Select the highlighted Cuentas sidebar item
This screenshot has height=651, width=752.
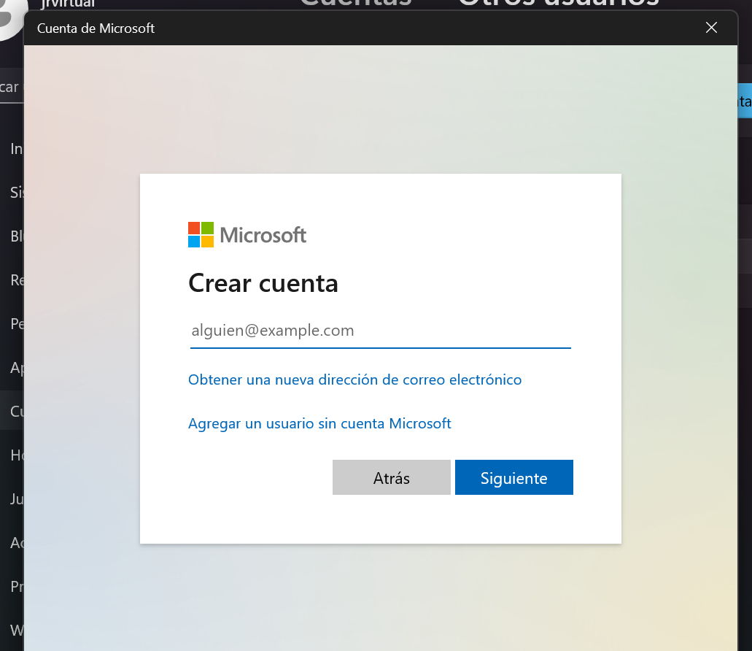click(15, 412)
